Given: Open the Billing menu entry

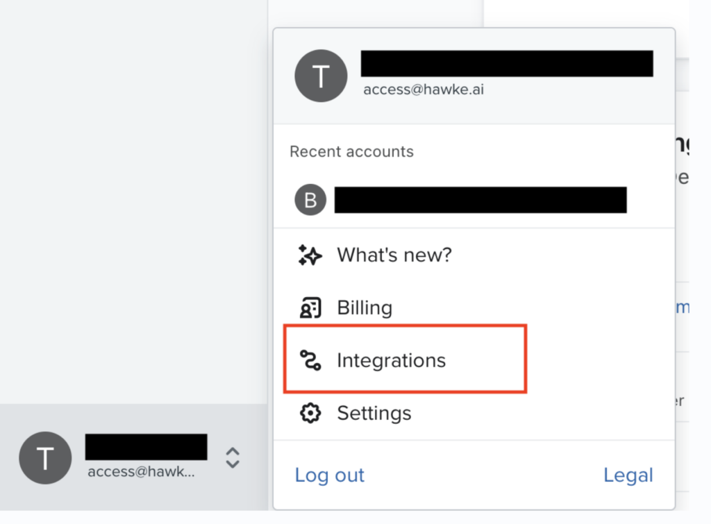Looking at the screenshot, I should (474, 307).
